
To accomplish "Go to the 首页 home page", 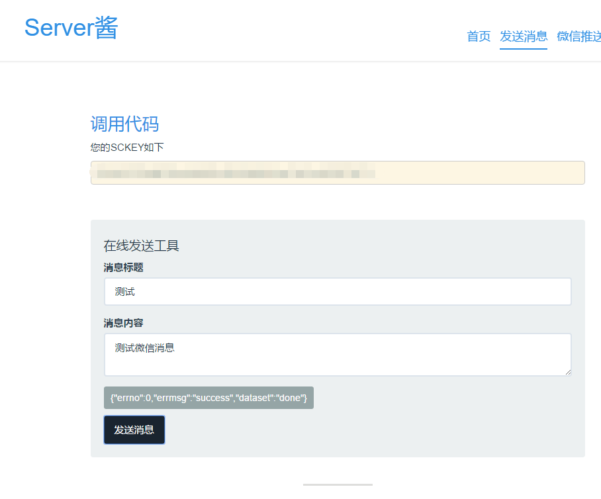I will click(x=479, y=36).
